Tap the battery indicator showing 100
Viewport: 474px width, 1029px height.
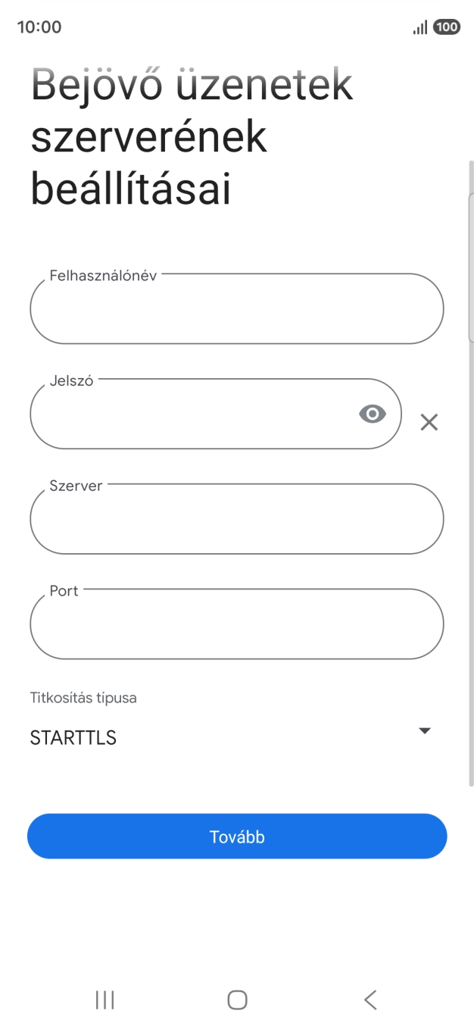pos(446,26)
